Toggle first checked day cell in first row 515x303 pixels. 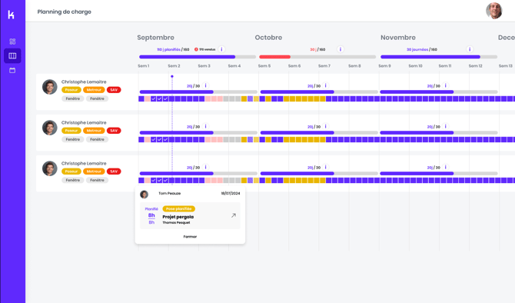pos(154,99)
